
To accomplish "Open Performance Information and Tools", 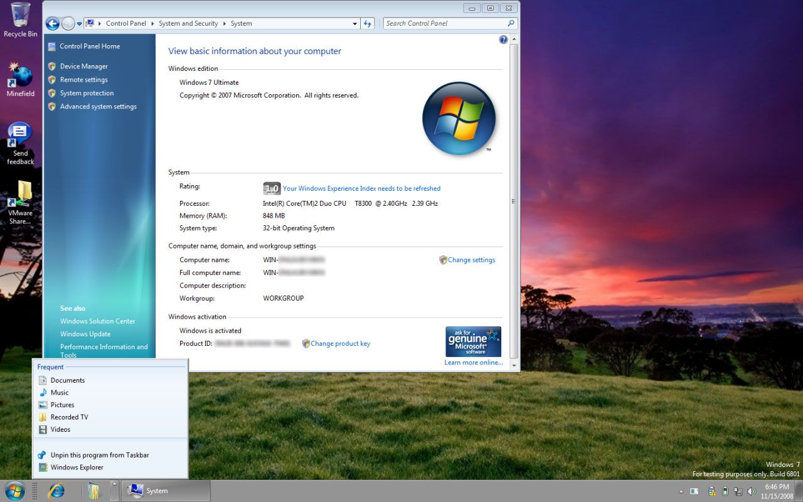I will (104, 350).
